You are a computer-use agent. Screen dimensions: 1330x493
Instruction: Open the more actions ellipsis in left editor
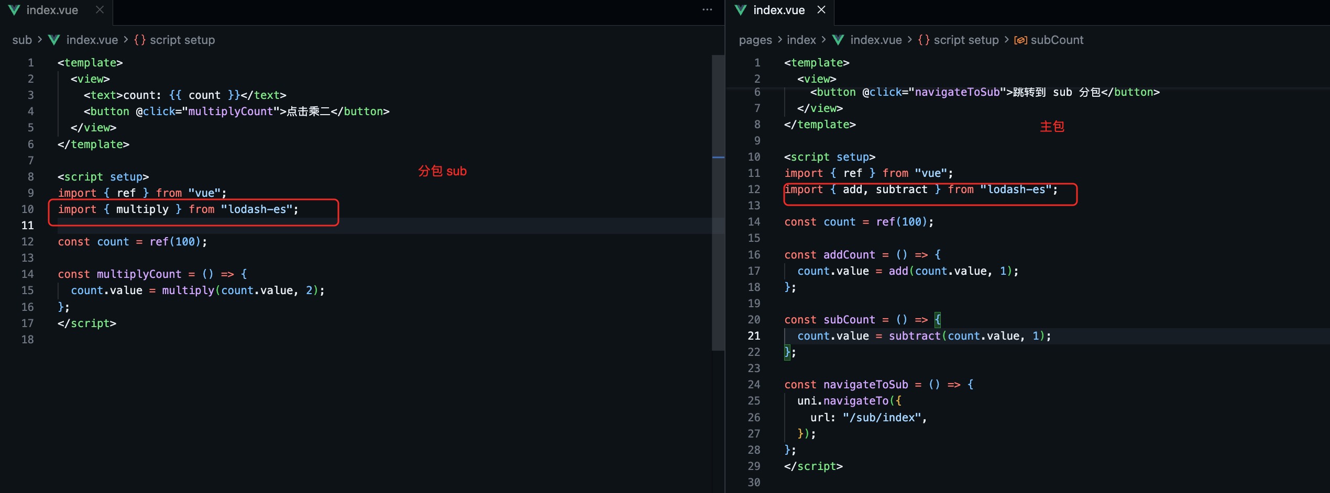[x=707, y=10]
